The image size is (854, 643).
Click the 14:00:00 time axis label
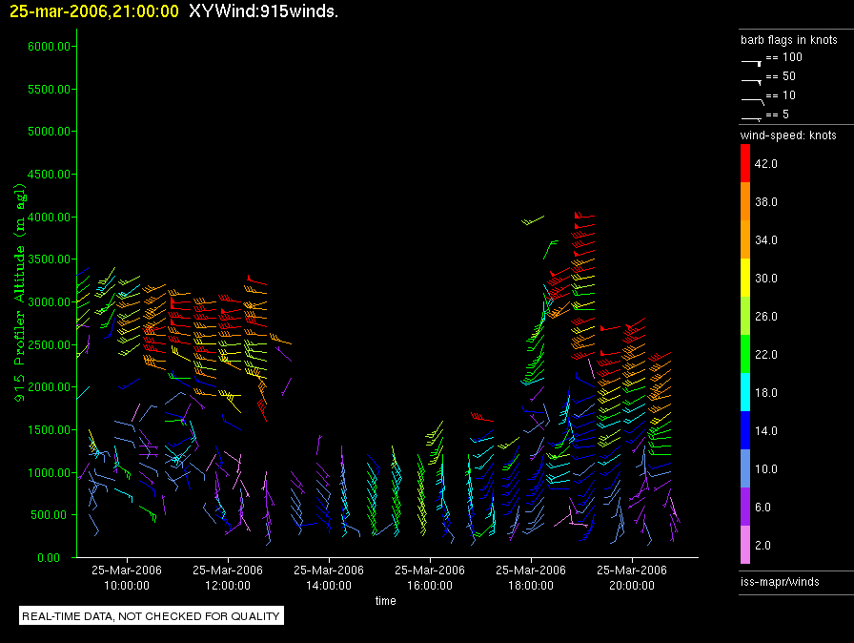coord(329,586)
